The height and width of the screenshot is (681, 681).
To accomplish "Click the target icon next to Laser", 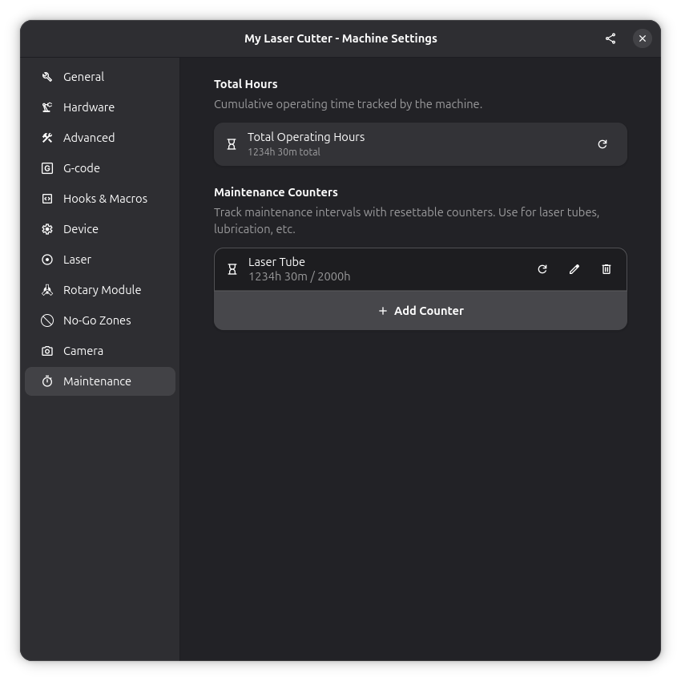I will (47, 260).
